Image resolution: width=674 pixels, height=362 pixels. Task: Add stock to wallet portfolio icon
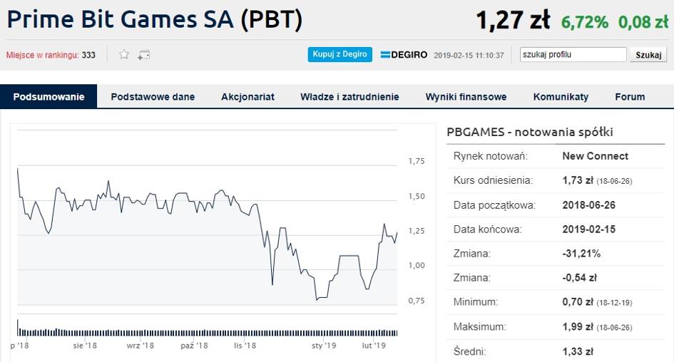[x=143, y=55]
